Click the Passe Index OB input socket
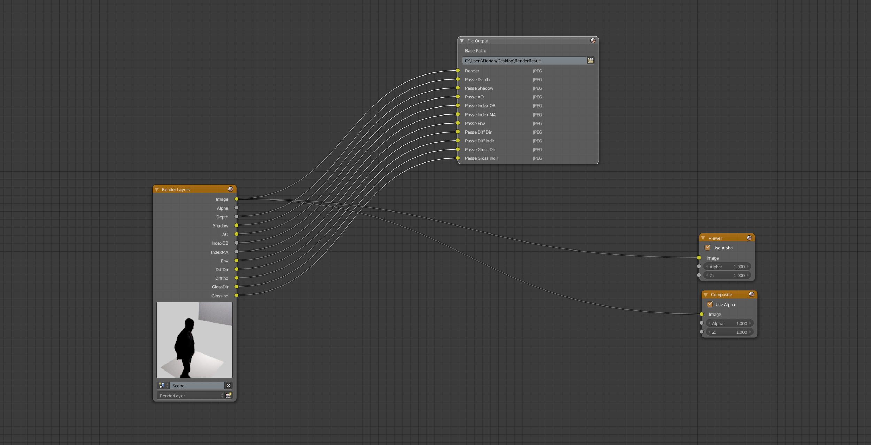The height and width of the screenshot is (445, 871). coord(458,105)
